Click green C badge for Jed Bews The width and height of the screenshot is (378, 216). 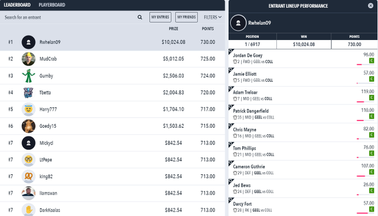click(371, 190)
